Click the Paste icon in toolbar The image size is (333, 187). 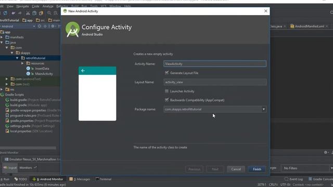pyautogui.click(x=41, y=13)
